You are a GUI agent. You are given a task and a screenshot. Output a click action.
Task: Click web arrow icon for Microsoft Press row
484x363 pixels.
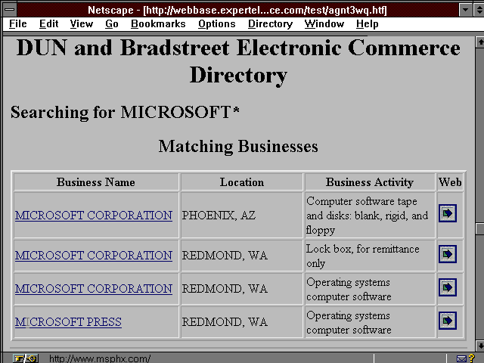[x=448, y=321]
